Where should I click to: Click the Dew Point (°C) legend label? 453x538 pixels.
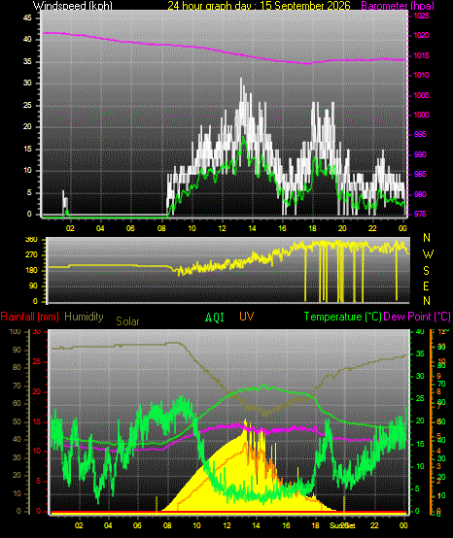pos(417,317)
